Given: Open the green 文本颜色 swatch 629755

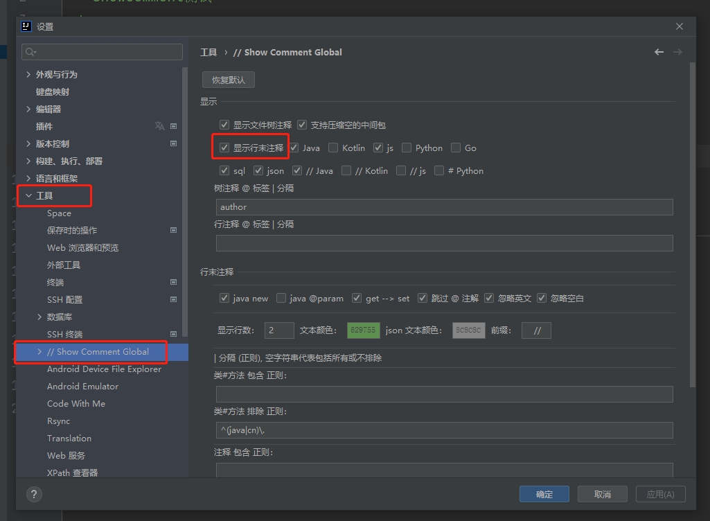Looking at the screenshot, I should pyautogui.click(x=364, y=330).
